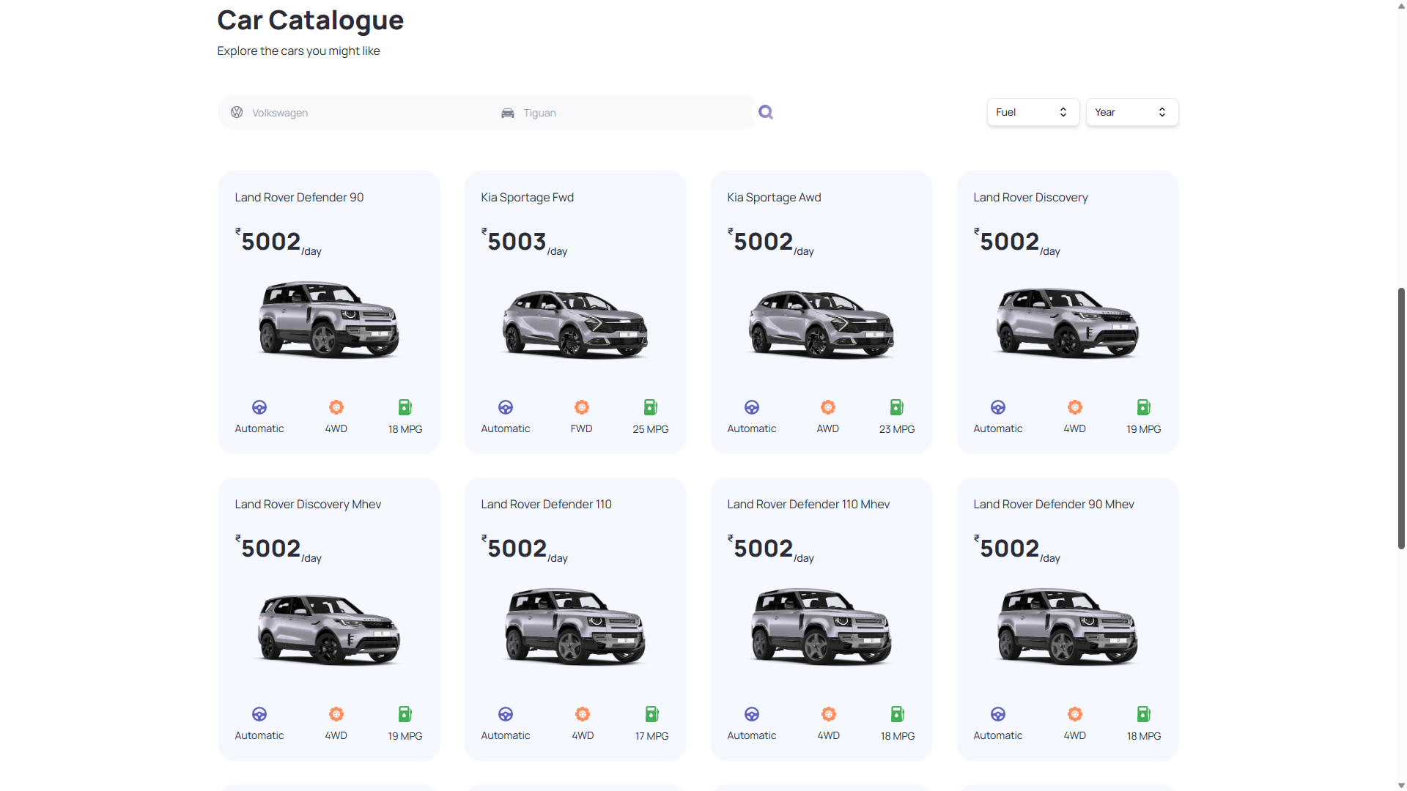Select the steering wheel icon on Defender 110 Mhev
The image size is (1407, 791).
751,713
